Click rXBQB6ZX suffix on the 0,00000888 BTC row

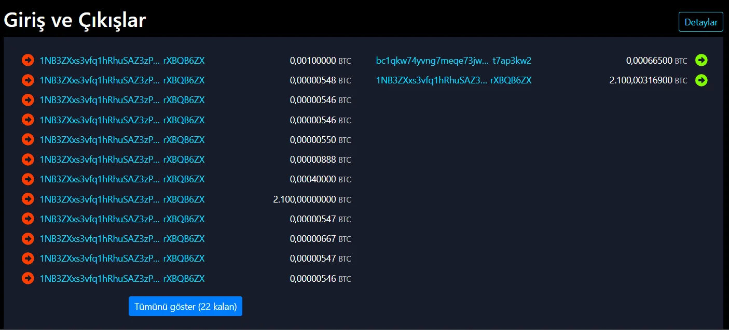[x=184, y=160]
